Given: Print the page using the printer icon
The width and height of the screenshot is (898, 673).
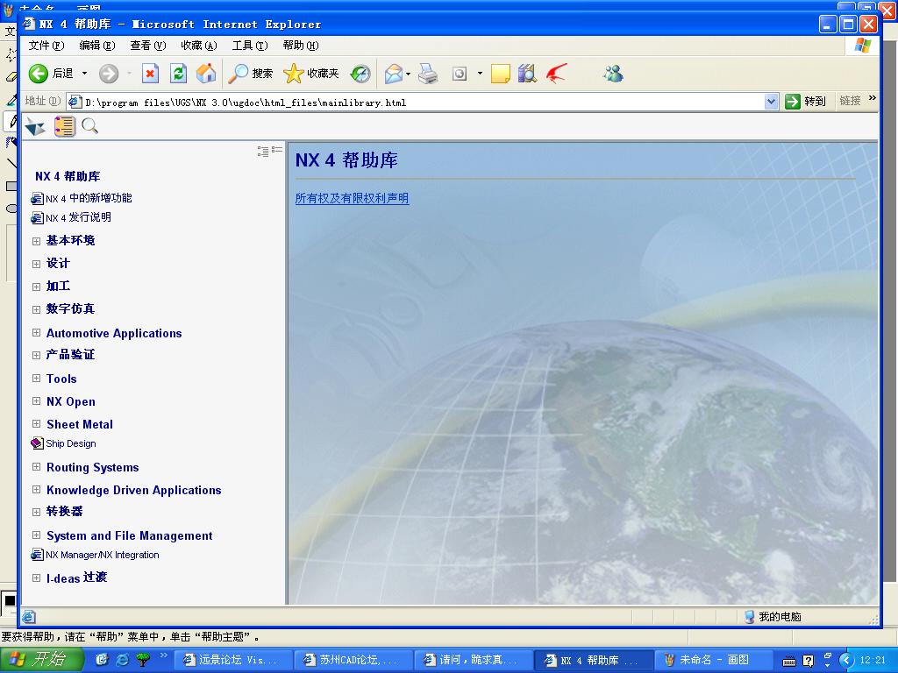Looking at the screenshot, I should (x=428, y=74).
